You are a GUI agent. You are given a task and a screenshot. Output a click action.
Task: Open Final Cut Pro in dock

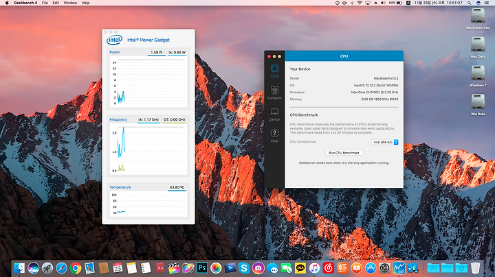click(173, 268)
